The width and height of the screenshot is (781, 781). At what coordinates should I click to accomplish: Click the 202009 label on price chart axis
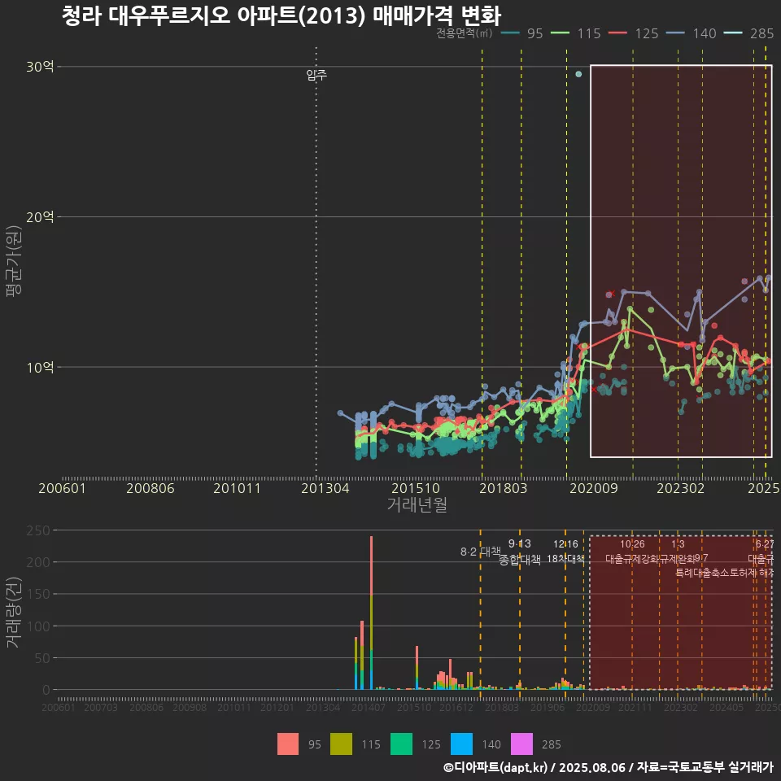[594, 488]
